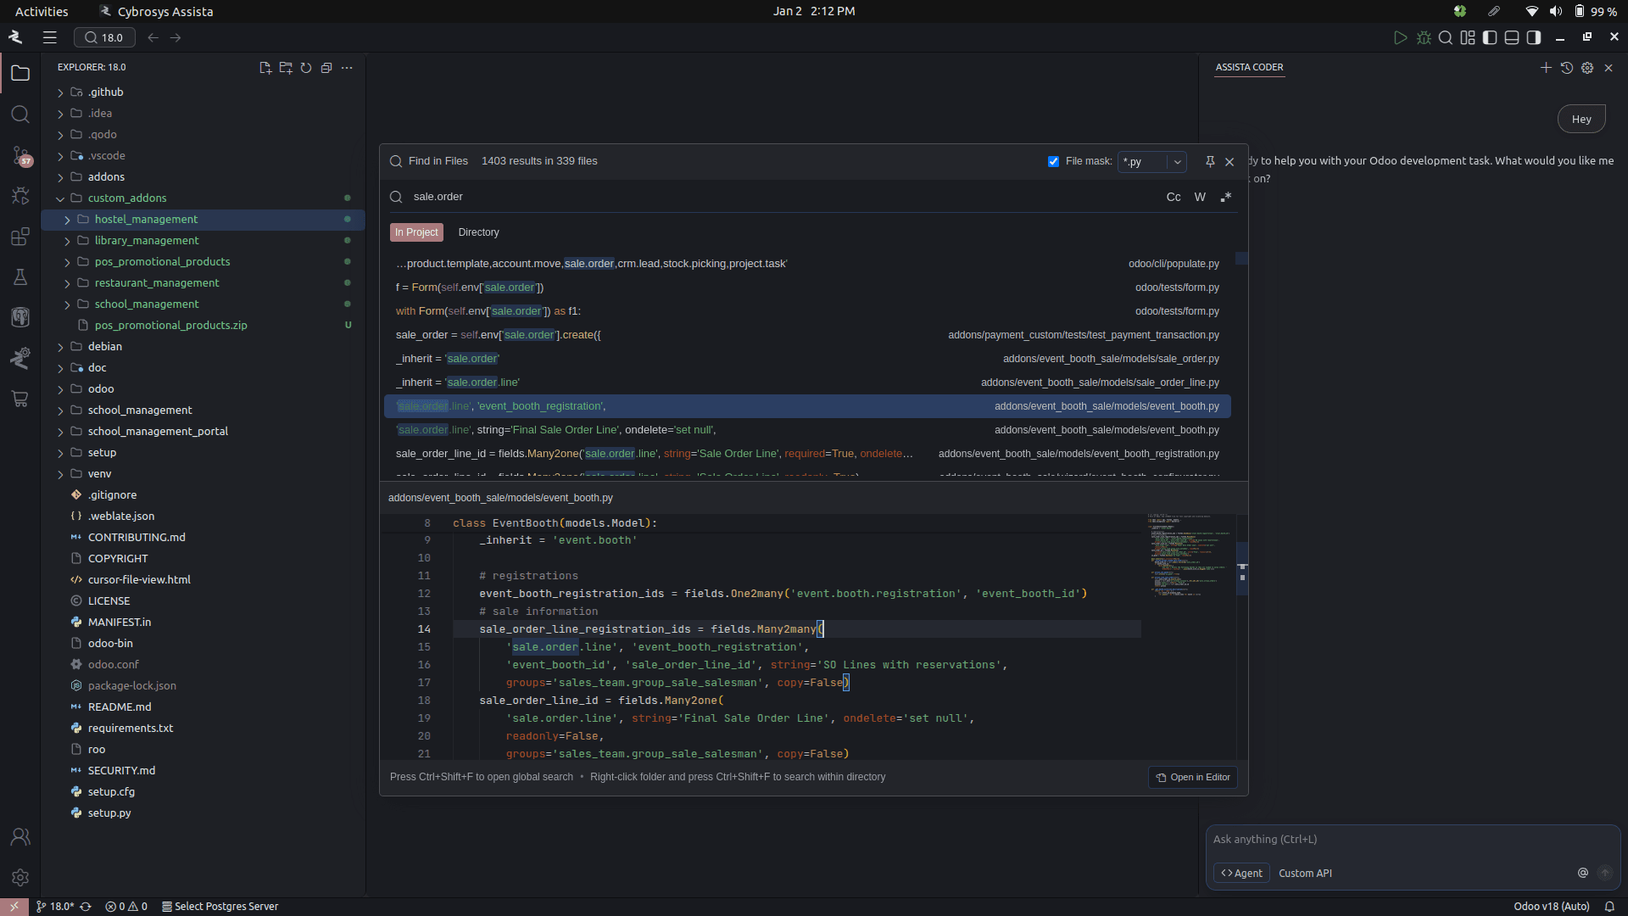Collapse the custom_addons folder
The image size is (1628, 916).
60,198
